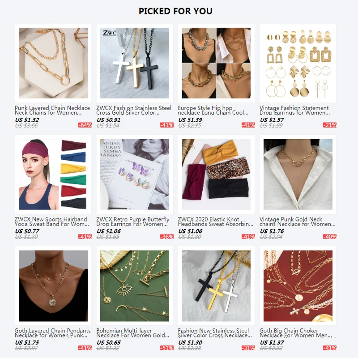Click 'ZWCX Fashion Stainless Steel Cross' title
358x358 pixels.
coord(134,110)
